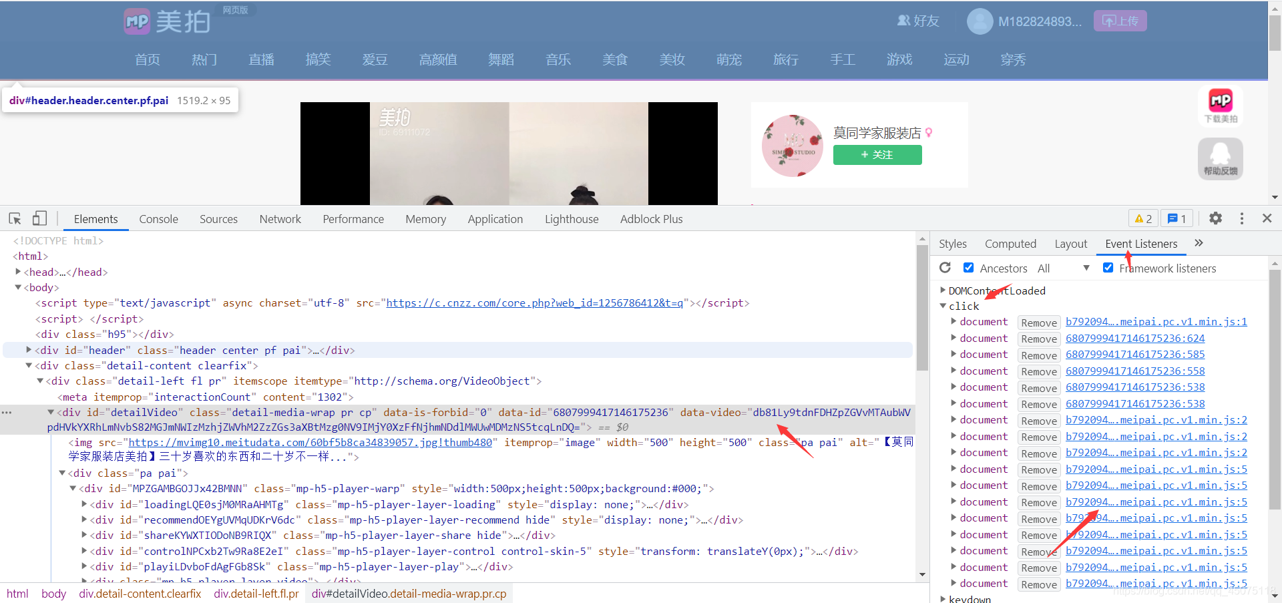1282x603 pixels.
Task: Click the inspect element picker icon
Action: (x=15, y=218)
